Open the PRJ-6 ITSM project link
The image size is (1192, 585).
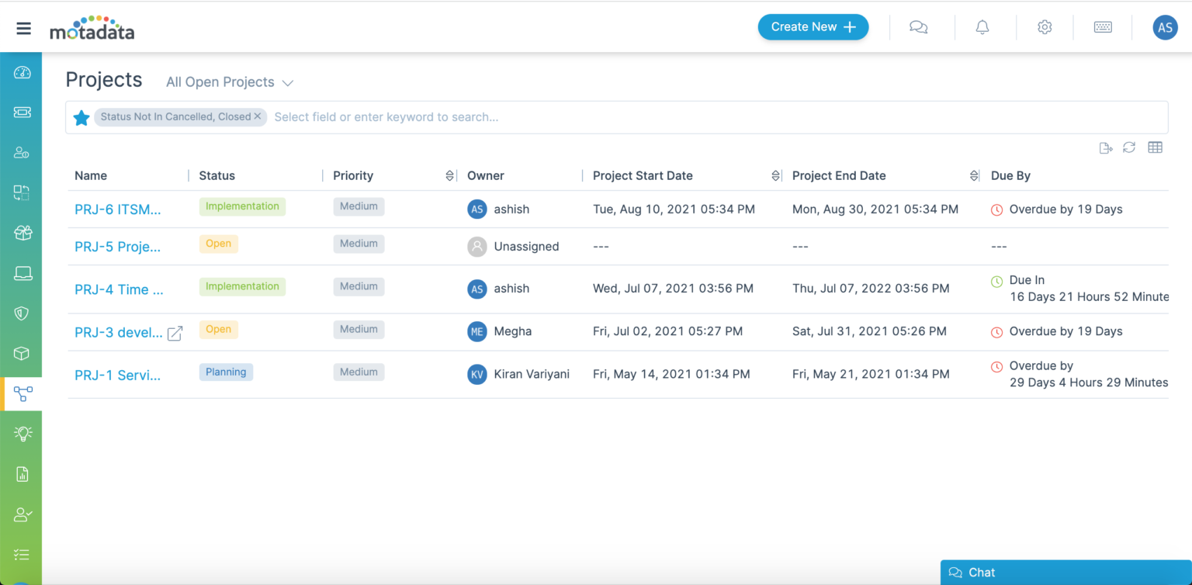pos(118,209)
